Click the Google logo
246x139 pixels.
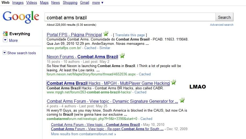point(21,17)
